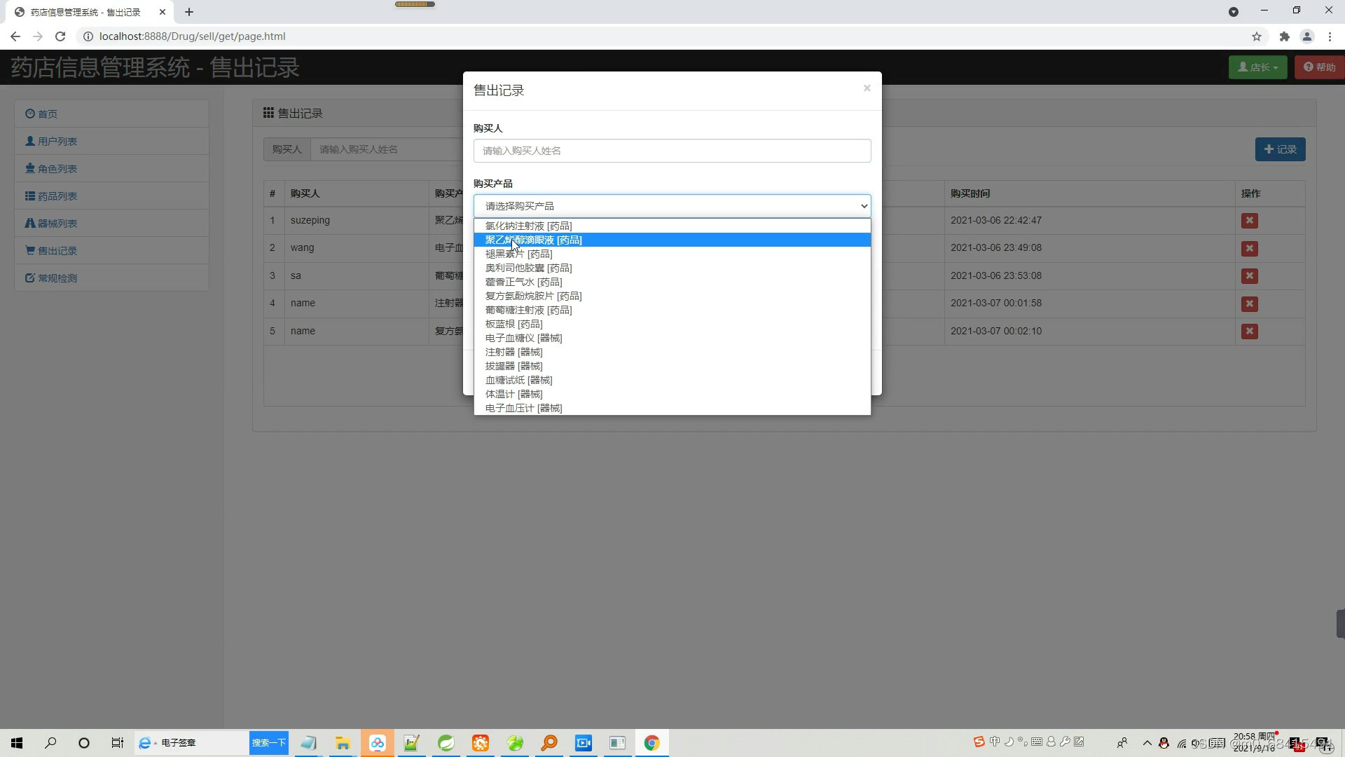Click the 购买人 name input field
Viewport: 1345px width, 757px height.
click(x=672, y=151)
